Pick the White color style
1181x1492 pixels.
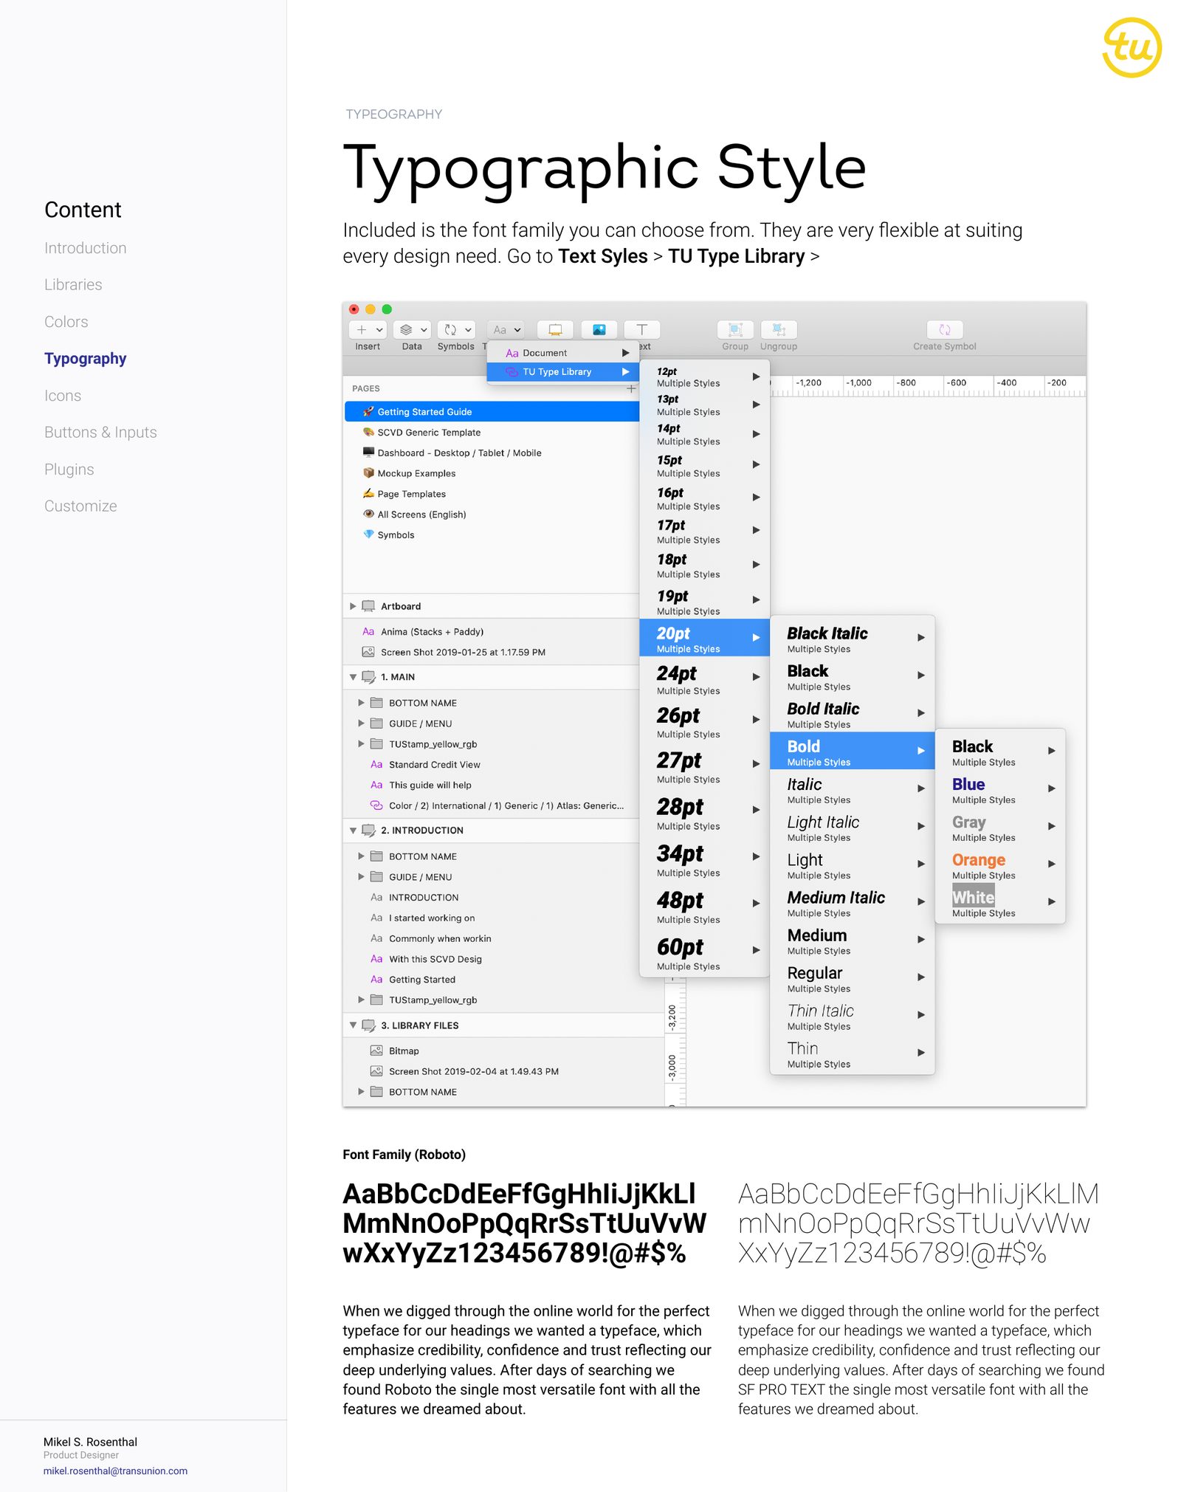1000,902
